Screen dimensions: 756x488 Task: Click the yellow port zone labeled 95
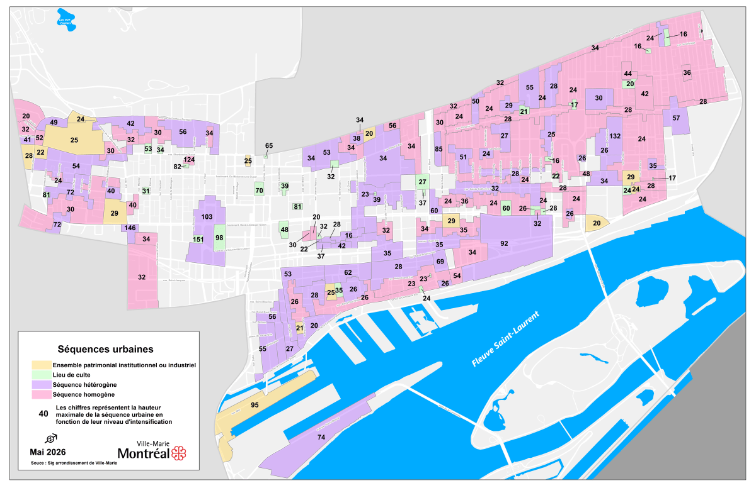[x=255, y=405]
